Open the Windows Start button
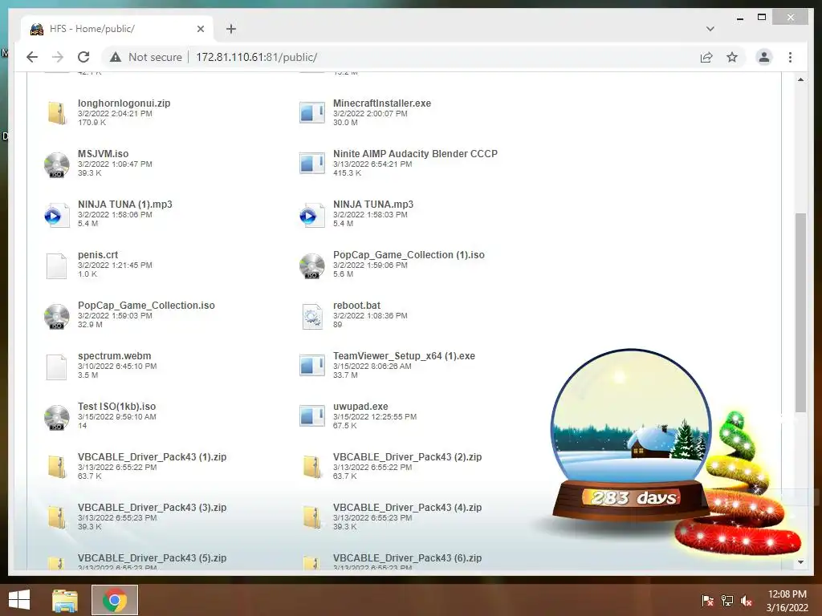Viewport: 822px width, 616px height. point(19,600)
